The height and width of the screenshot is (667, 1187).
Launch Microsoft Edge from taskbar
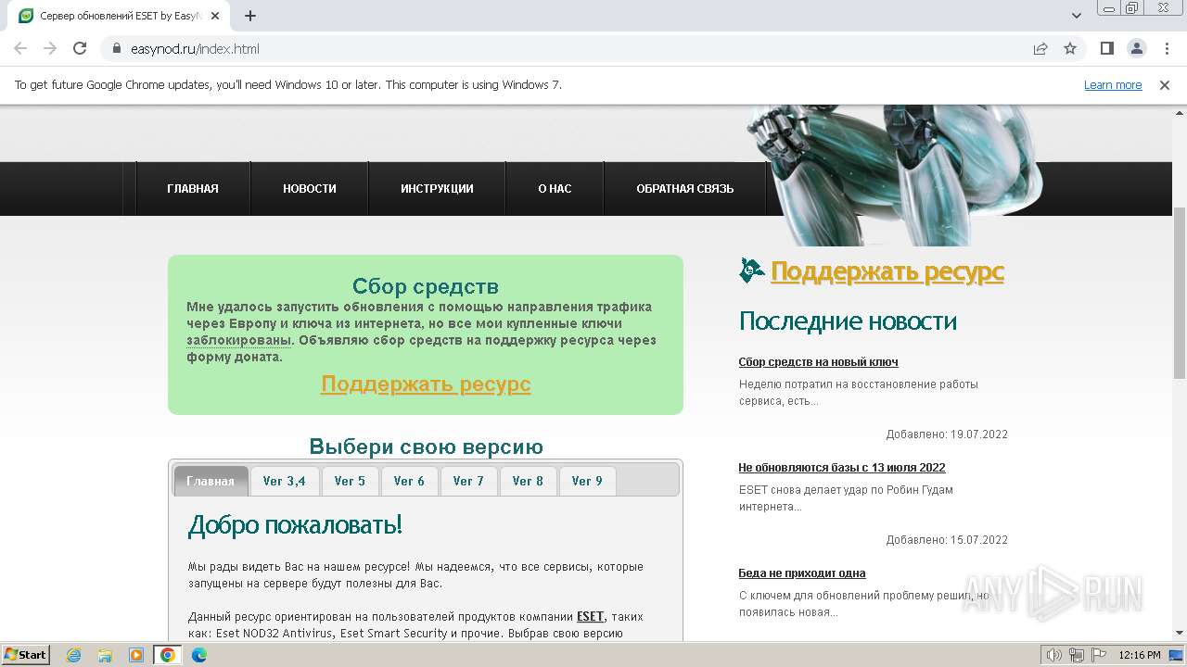pos(199,655)
